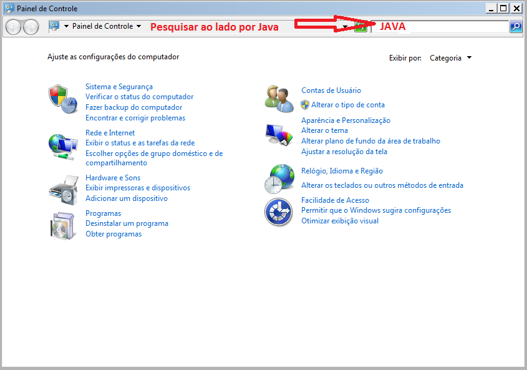Open the Control Panel icon dropdown in address bar

point(66,26)
